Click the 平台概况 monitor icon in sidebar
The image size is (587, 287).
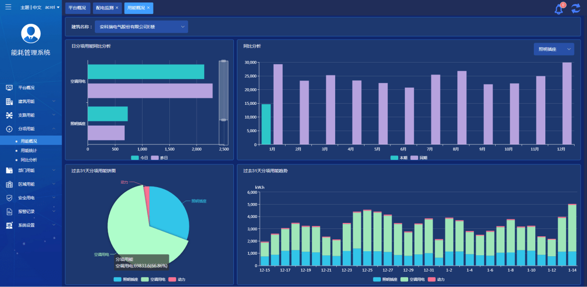click(x=9, y=87)
